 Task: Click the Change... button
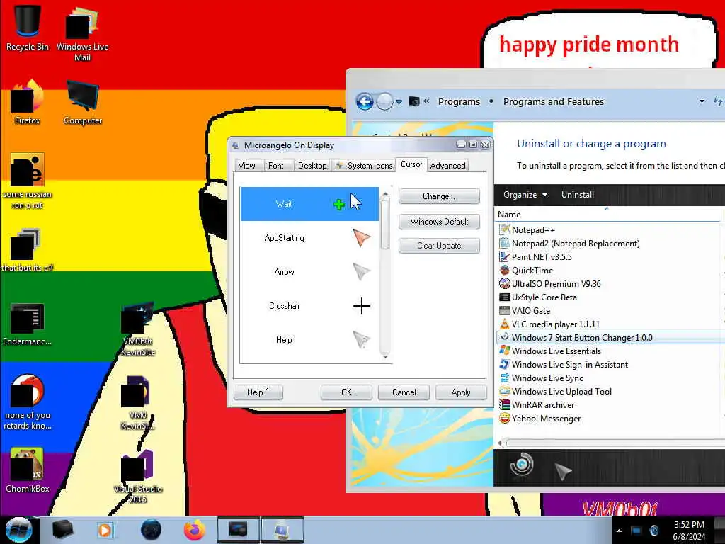click(439, 196)
